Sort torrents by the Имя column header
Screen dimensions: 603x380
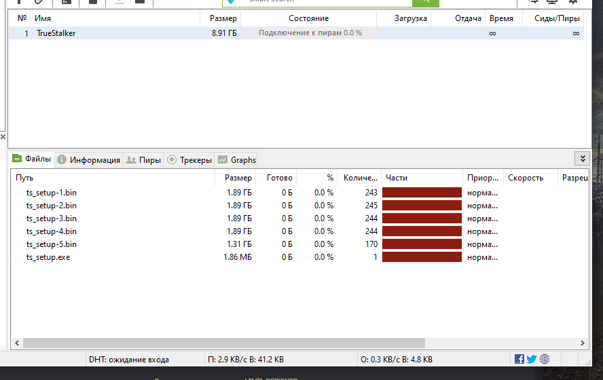click(x=115, y=18)
